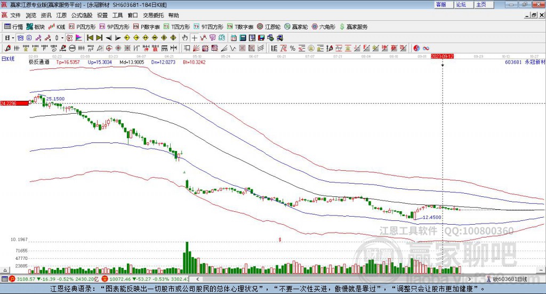Click the Shanghai index 3108.57 status entry

click(x=54, y=279)
